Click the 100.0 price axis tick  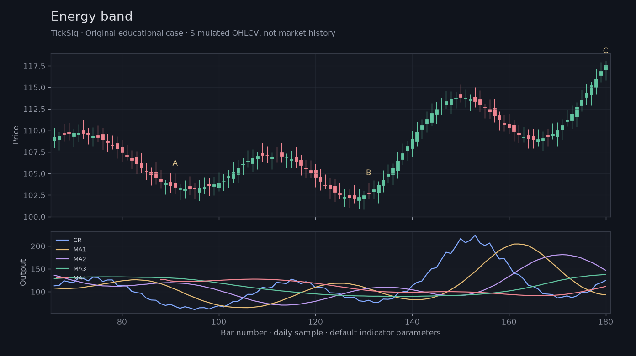click(34, 217)
